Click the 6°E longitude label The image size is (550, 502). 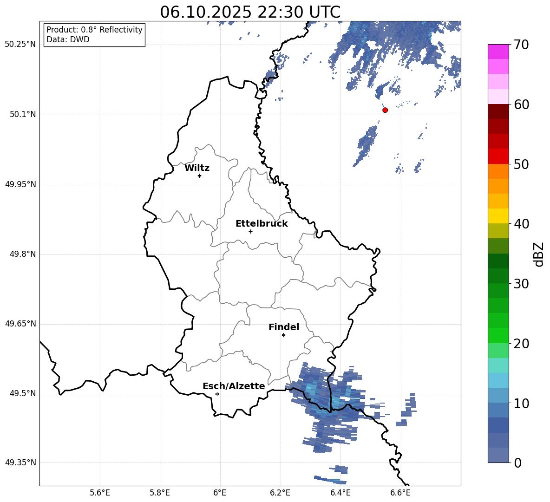[220, 493]
